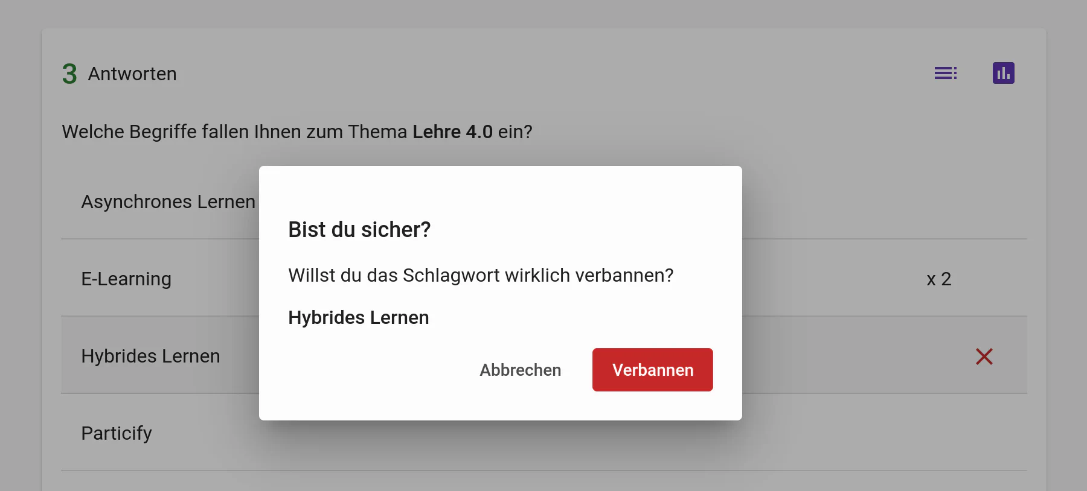1087x491 pixels.
Task: Click the word Thema in the question
Action: [x=377, y=131]
